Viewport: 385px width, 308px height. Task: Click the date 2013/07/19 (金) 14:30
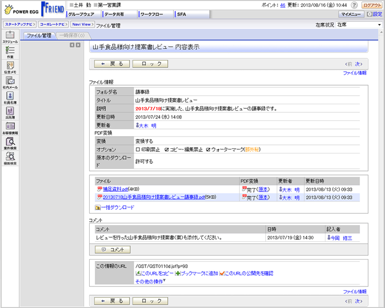click(290, 237)
